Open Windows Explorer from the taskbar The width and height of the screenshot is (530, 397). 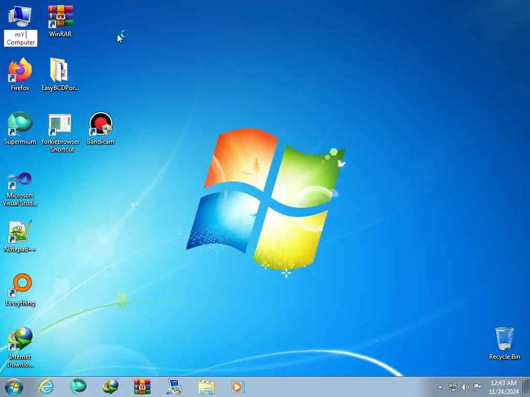207,387
